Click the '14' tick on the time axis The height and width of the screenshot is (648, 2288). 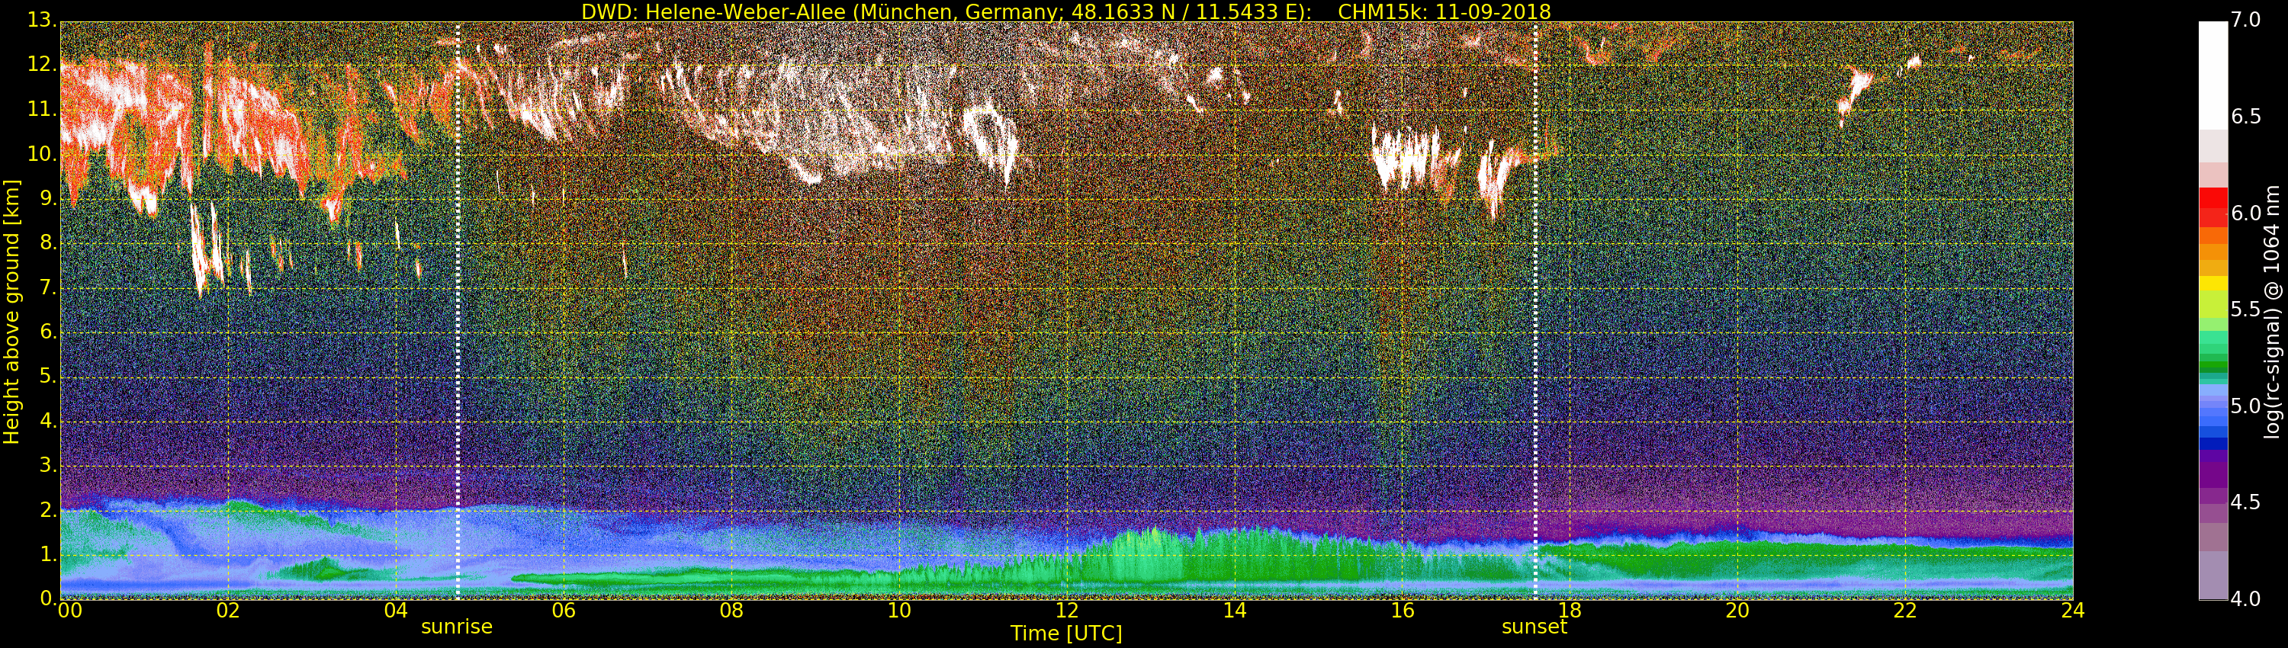(1235, 611)
